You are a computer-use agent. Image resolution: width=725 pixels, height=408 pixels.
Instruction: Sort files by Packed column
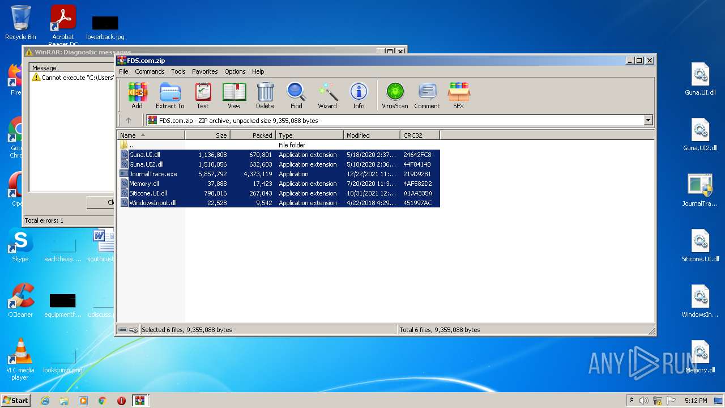253,135
